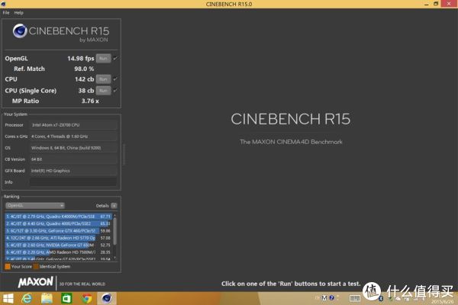Open the Windows Start button

pyautogui.click(x=8, y=298)
